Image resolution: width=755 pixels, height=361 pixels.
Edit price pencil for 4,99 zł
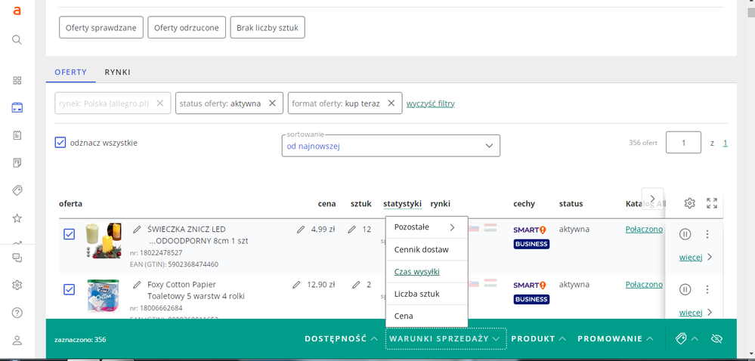(x=301, y=229)
